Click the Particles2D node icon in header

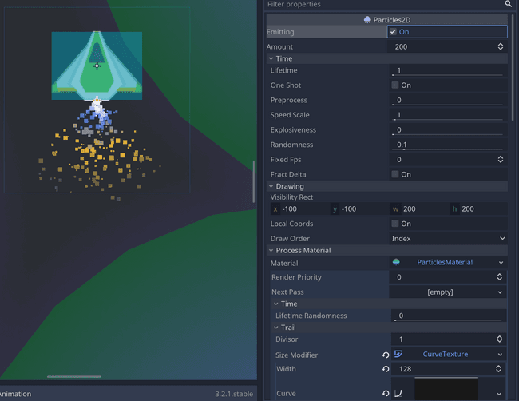click(367, 20)
